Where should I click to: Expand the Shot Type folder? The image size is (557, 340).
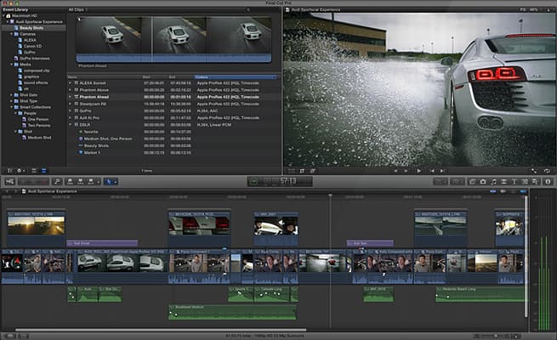pos(11,101)
